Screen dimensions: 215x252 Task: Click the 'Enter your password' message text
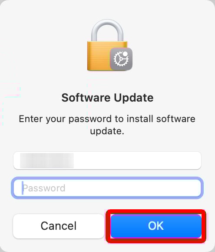pyautogui.click(x=107, y=125)
